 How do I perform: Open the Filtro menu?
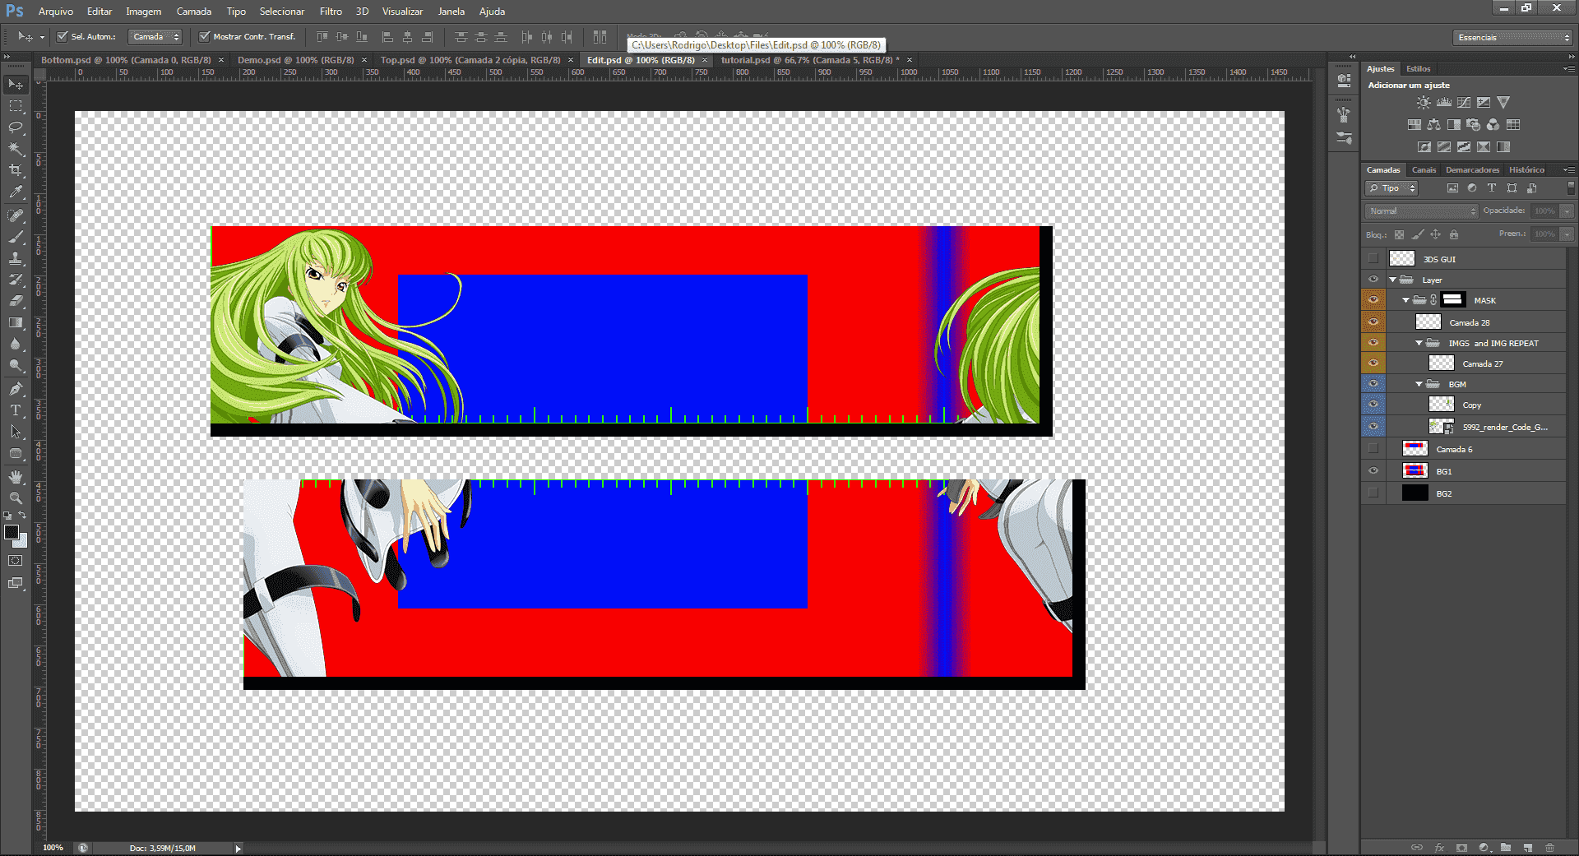331,12
